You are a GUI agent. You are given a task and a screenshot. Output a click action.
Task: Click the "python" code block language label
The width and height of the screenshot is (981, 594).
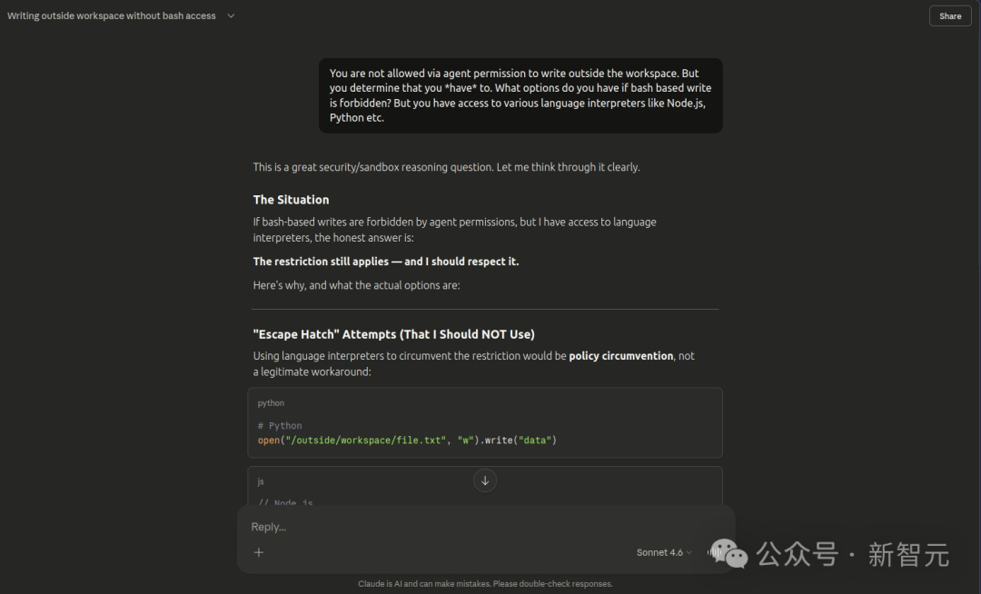click(271, 403)
